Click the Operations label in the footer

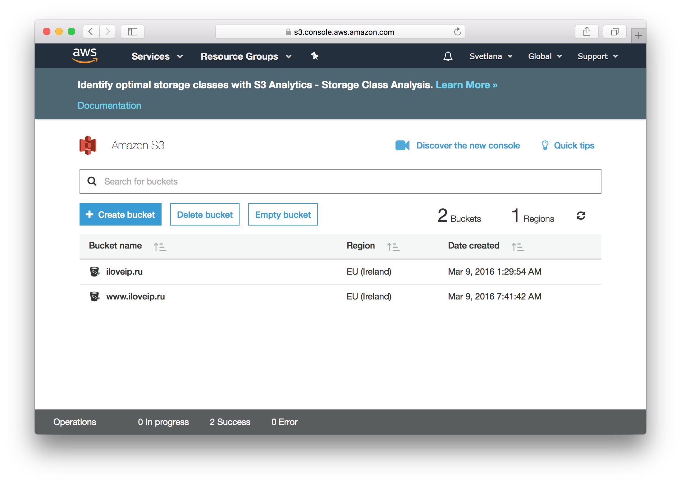[75, 422]
